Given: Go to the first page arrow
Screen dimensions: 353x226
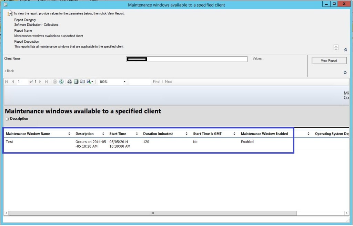Looking at the screenshot, I should point(7,82).
